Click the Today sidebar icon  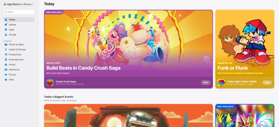click(x=6, y=20)
